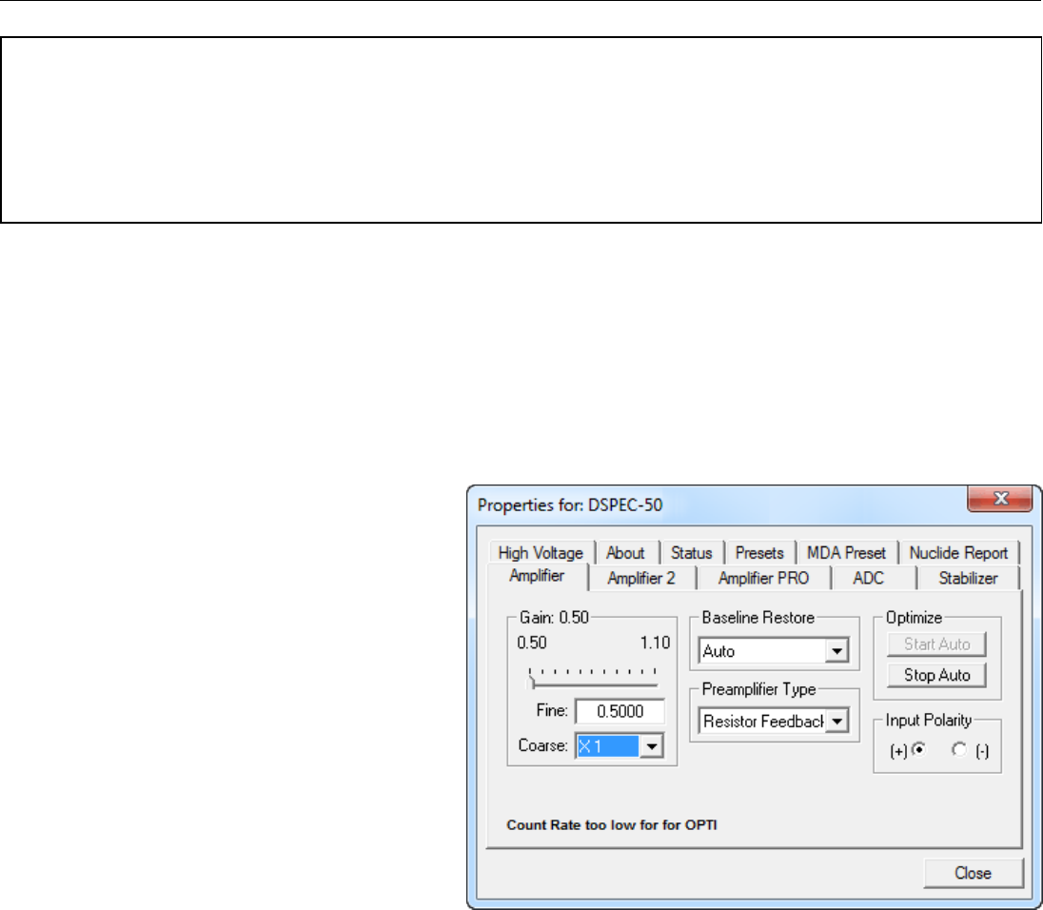
Task: Click the Gain: 0.50 group label
Action: pyautogui.click(x=554, y=618)
